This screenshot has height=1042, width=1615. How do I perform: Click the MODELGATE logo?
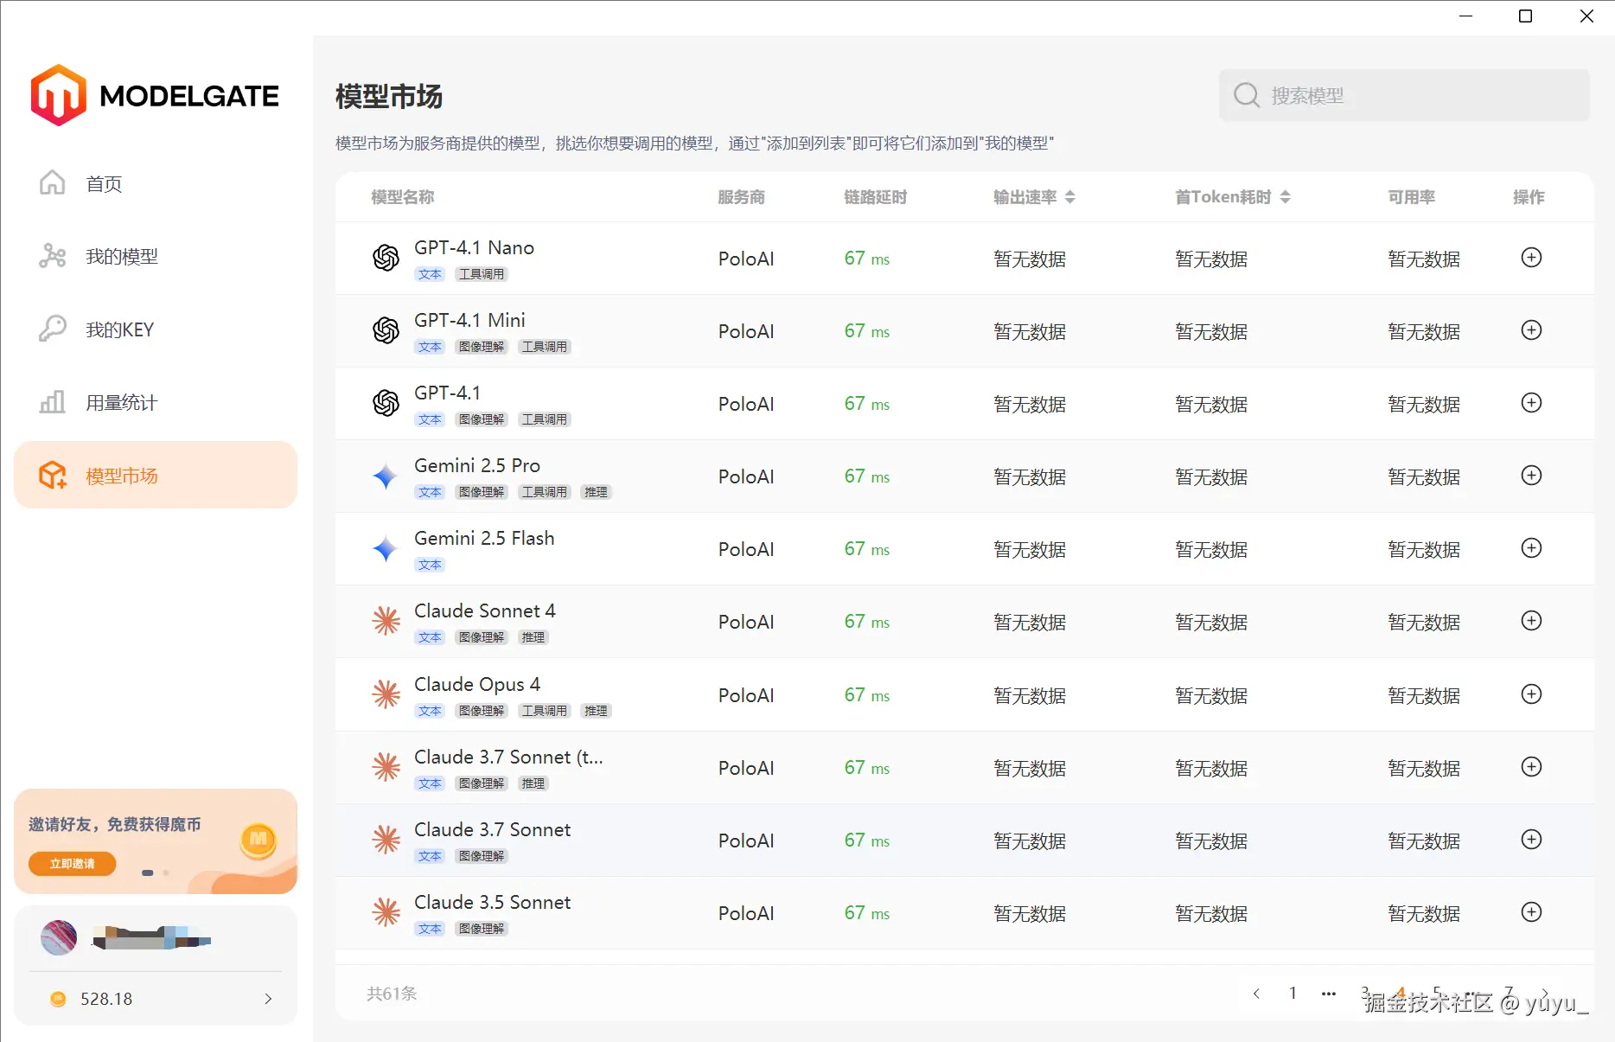pos(155,95)
